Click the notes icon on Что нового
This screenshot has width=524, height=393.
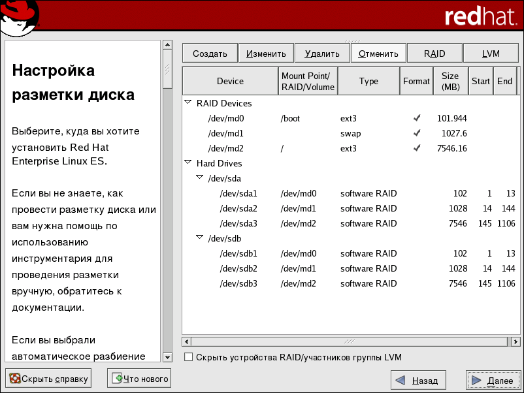click(117, 378)
